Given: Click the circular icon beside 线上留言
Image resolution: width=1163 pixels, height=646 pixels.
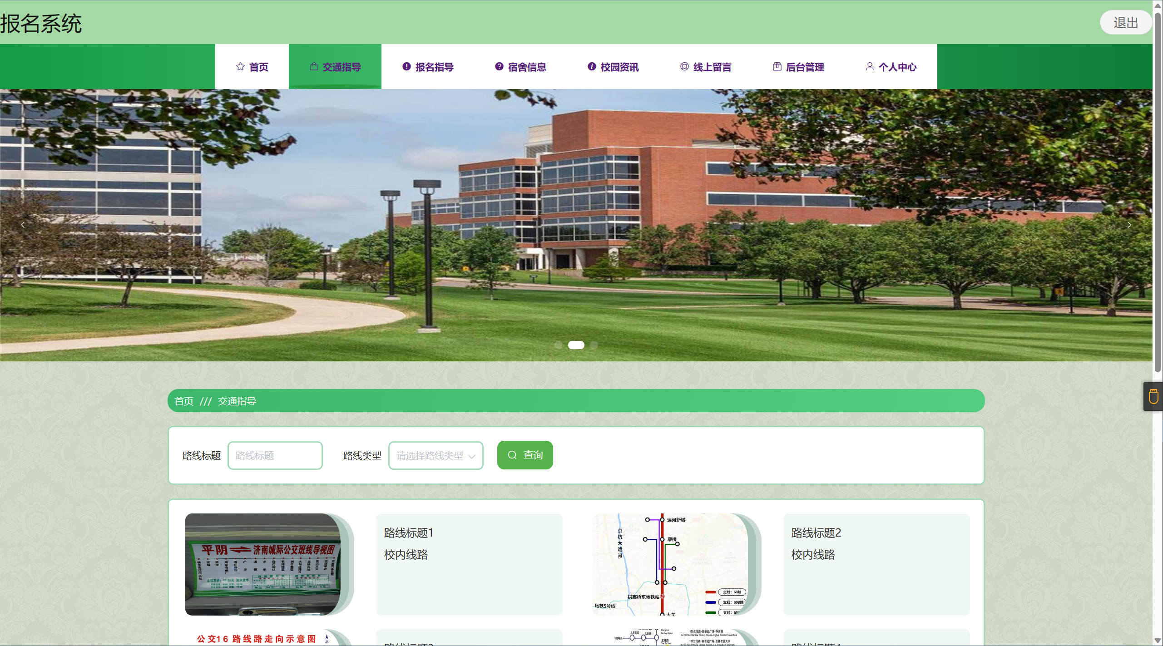Looking at the screenshot, I should coord(684,67).
